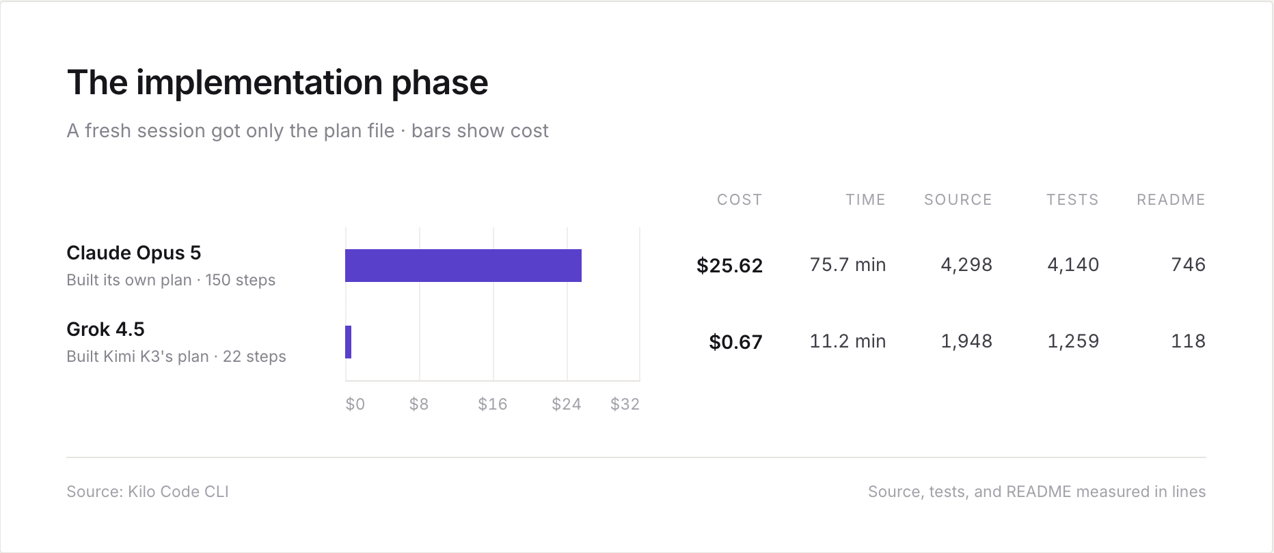Click the 75.7 min time value
The height and width of the screenshot is (553, 1274).
[848, 265]
